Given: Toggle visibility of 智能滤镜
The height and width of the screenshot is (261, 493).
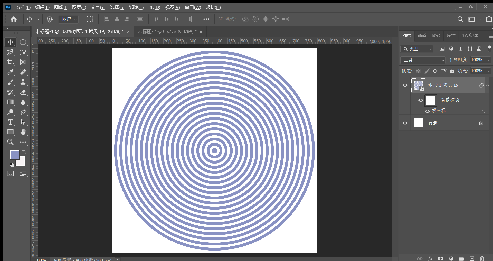Looking at the screenshot, I should [x=421, y=100].
